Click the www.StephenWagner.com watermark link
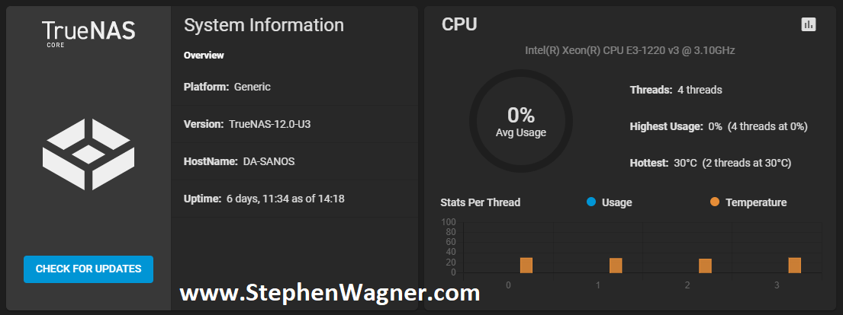The image size is (843, 315). (330, 293)
